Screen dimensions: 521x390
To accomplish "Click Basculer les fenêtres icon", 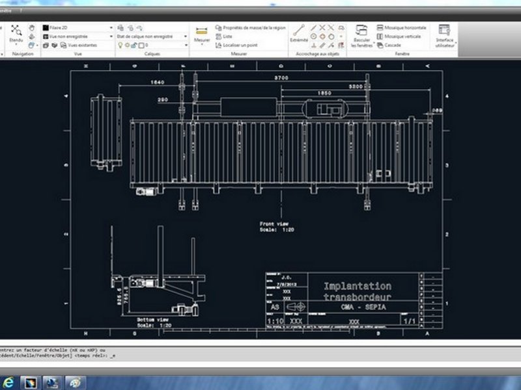I will click(x=361, y=36).
